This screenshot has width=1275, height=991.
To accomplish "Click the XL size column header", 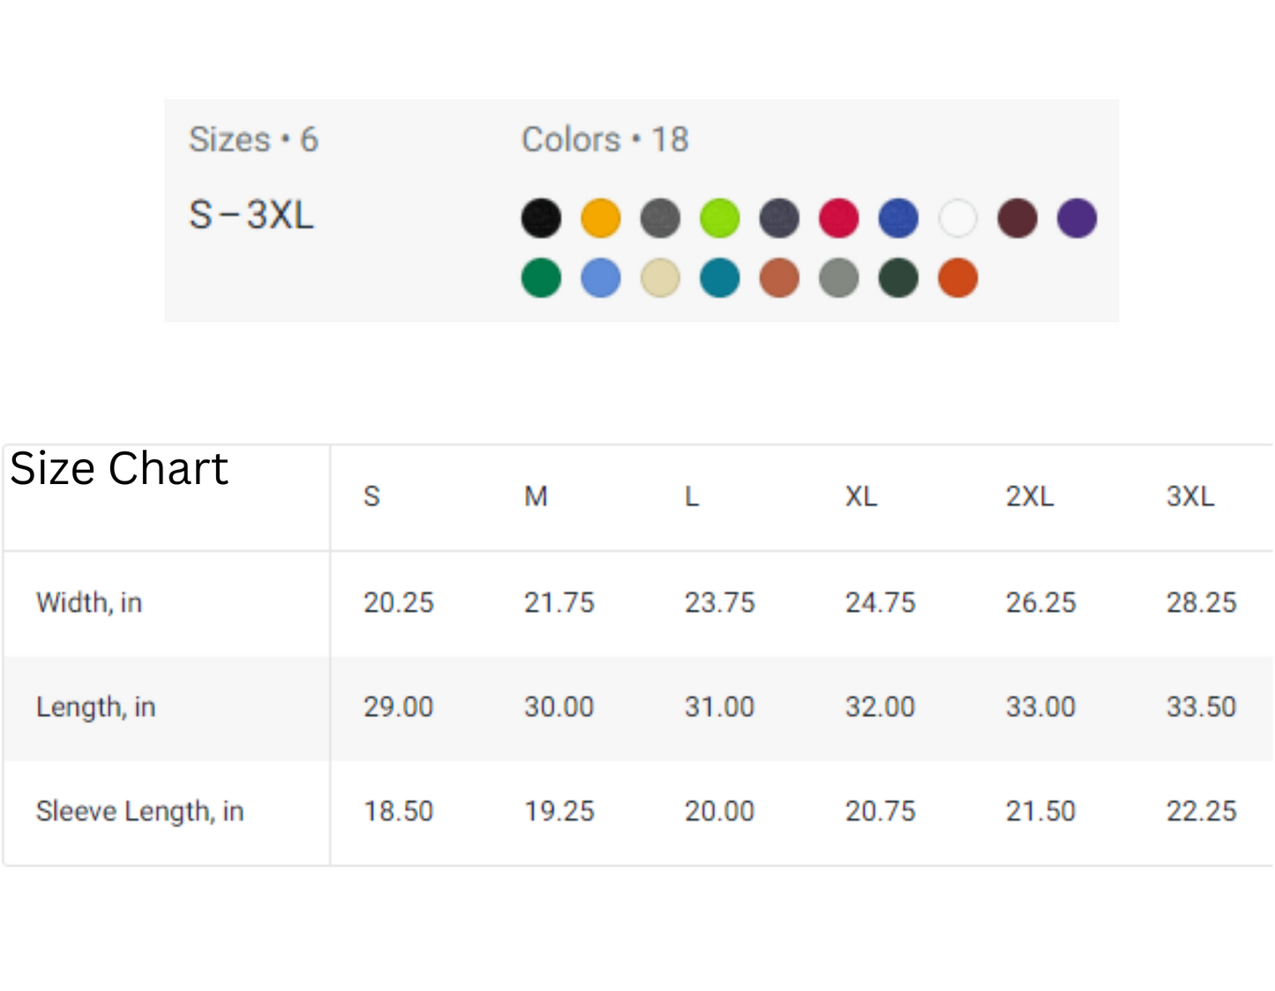I will (861, 496).
